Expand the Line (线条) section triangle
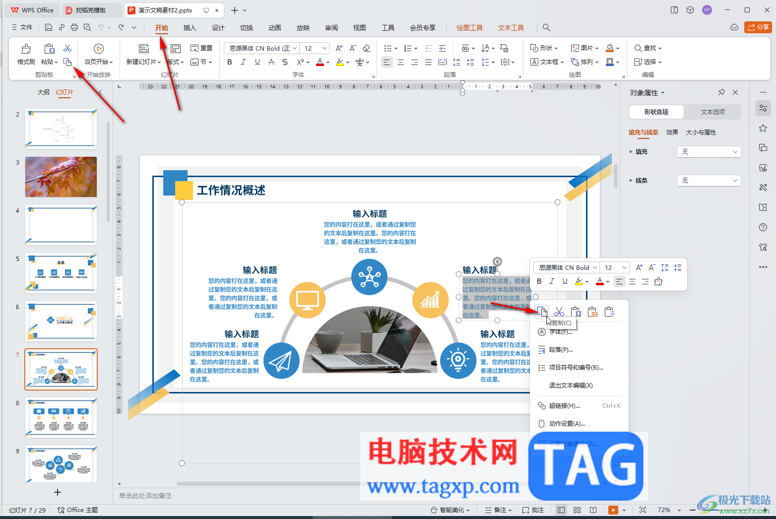Screen dimensions: 776x519 pyautogui.click(x=631, y=181)
